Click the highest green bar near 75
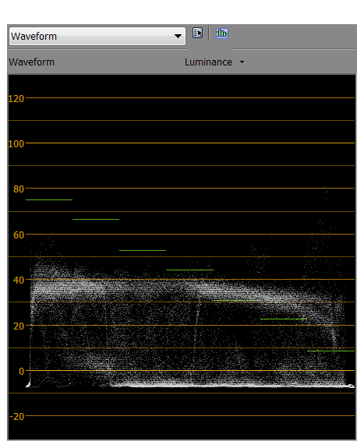 (x=49, y=199)
